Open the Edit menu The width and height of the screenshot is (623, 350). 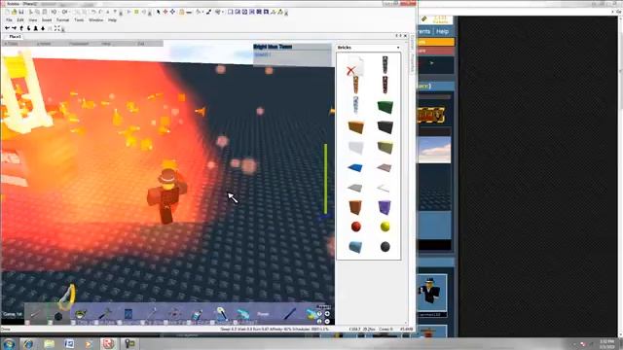click(x=20, y=19)
